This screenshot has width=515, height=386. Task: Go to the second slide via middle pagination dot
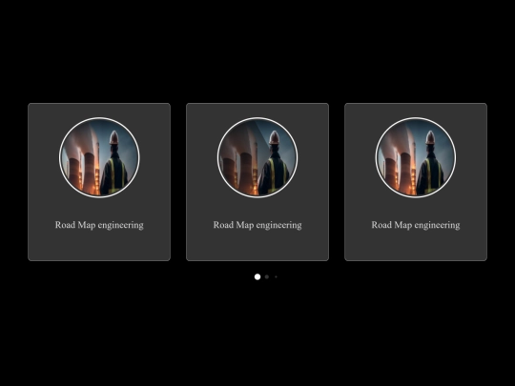pyautogui.click(x=267, y=277)
